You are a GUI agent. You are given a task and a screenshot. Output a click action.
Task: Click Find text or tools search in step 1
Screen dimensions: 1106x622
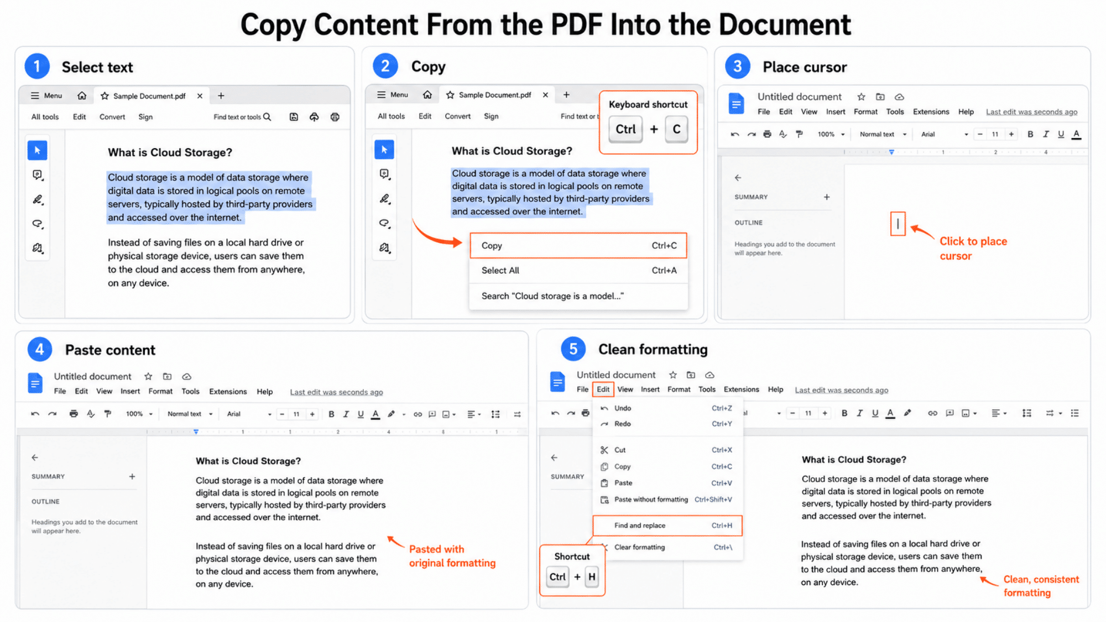click(242, 117)
